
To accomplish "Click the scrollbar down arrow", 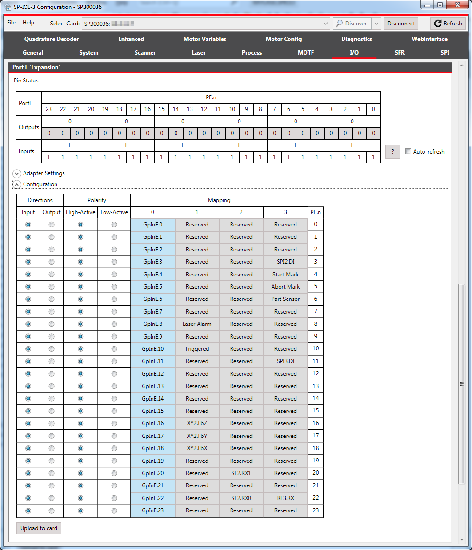I will 462,539.
